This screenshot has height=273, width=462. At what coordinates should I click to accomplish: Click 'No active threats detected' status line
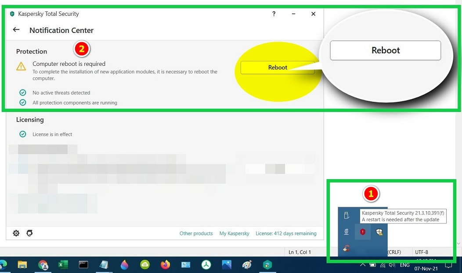click(61, 93)
